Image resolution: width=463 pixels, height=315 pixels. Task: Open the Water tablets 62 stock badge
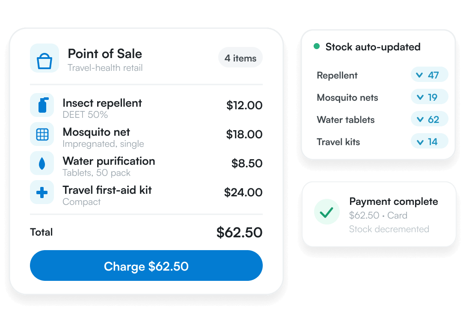[429, 120]
